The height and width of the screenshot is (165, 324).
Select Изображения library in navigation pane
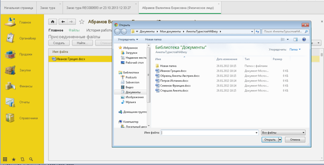click(132, 97)
